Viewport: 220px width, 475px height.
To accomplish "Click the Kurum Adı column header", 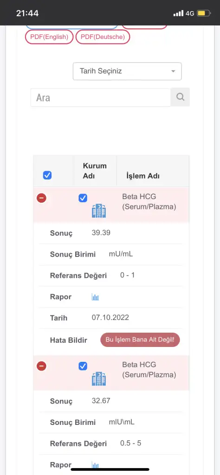I will tap(95, 171).
